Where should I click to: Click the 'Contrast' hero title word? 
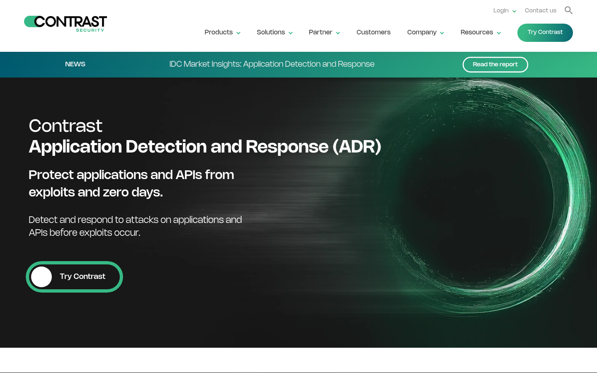(x=66, y=126)
